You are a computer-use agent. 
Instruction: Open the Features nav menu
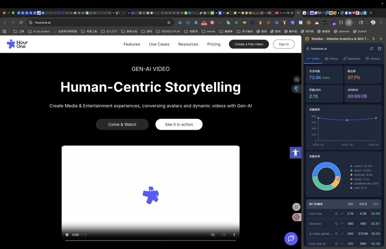[x=132, y=44]
